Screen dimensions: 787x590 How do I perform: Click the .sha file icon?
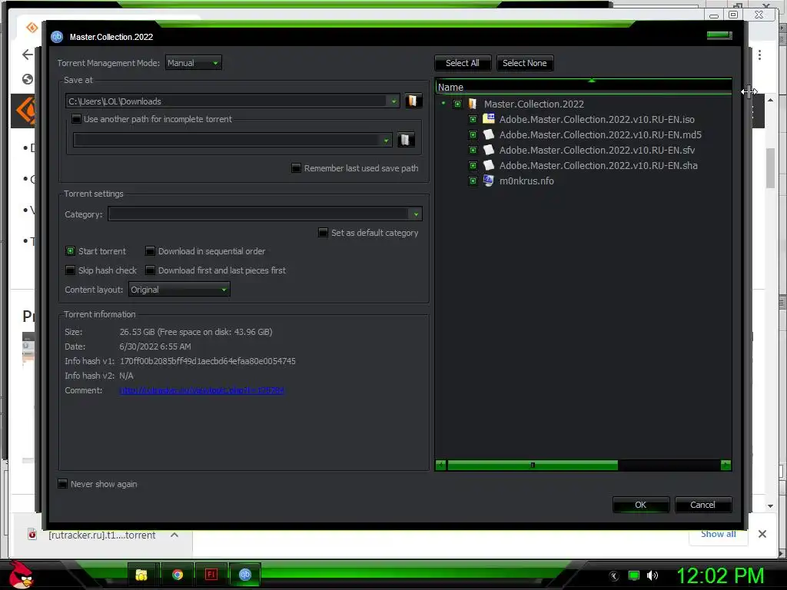click(488, 165)
